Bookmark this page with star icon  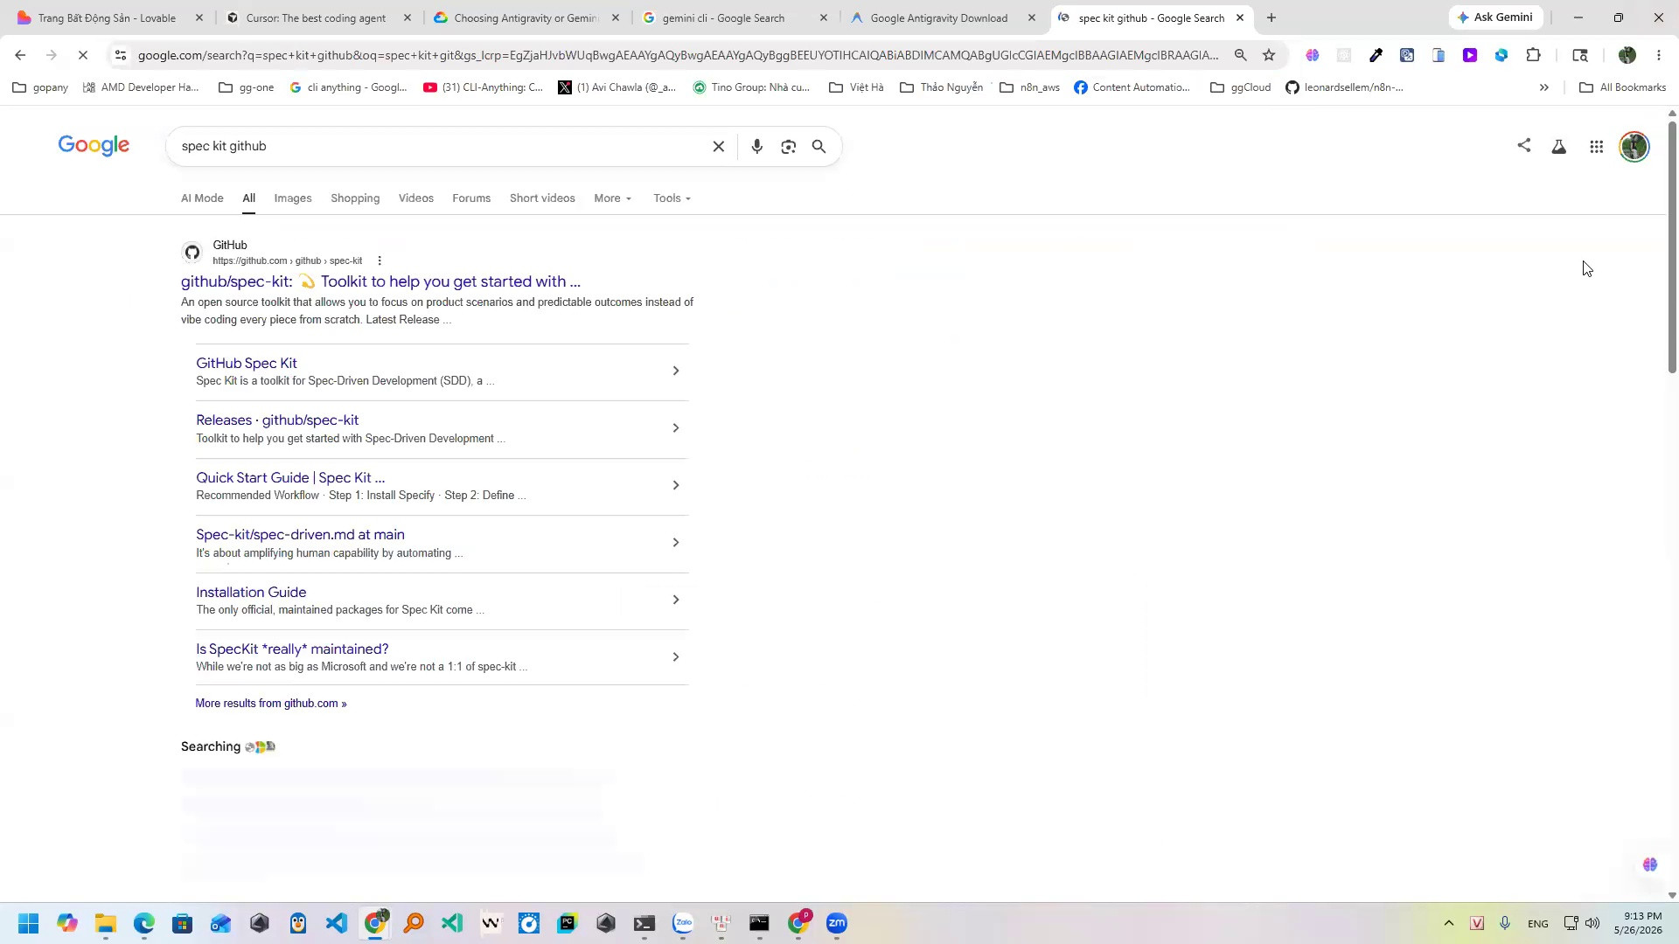[x=1269, y=55]
